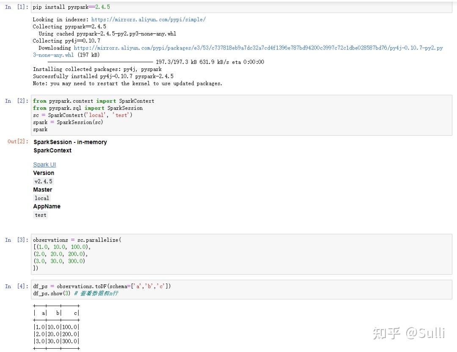Open the py4j-0.10.7 wheel download link

coord(254,48)
